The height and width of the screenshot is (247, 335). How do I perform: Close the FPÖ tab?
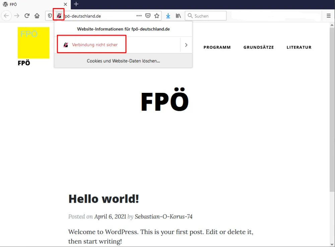click(x=65, y=4)
